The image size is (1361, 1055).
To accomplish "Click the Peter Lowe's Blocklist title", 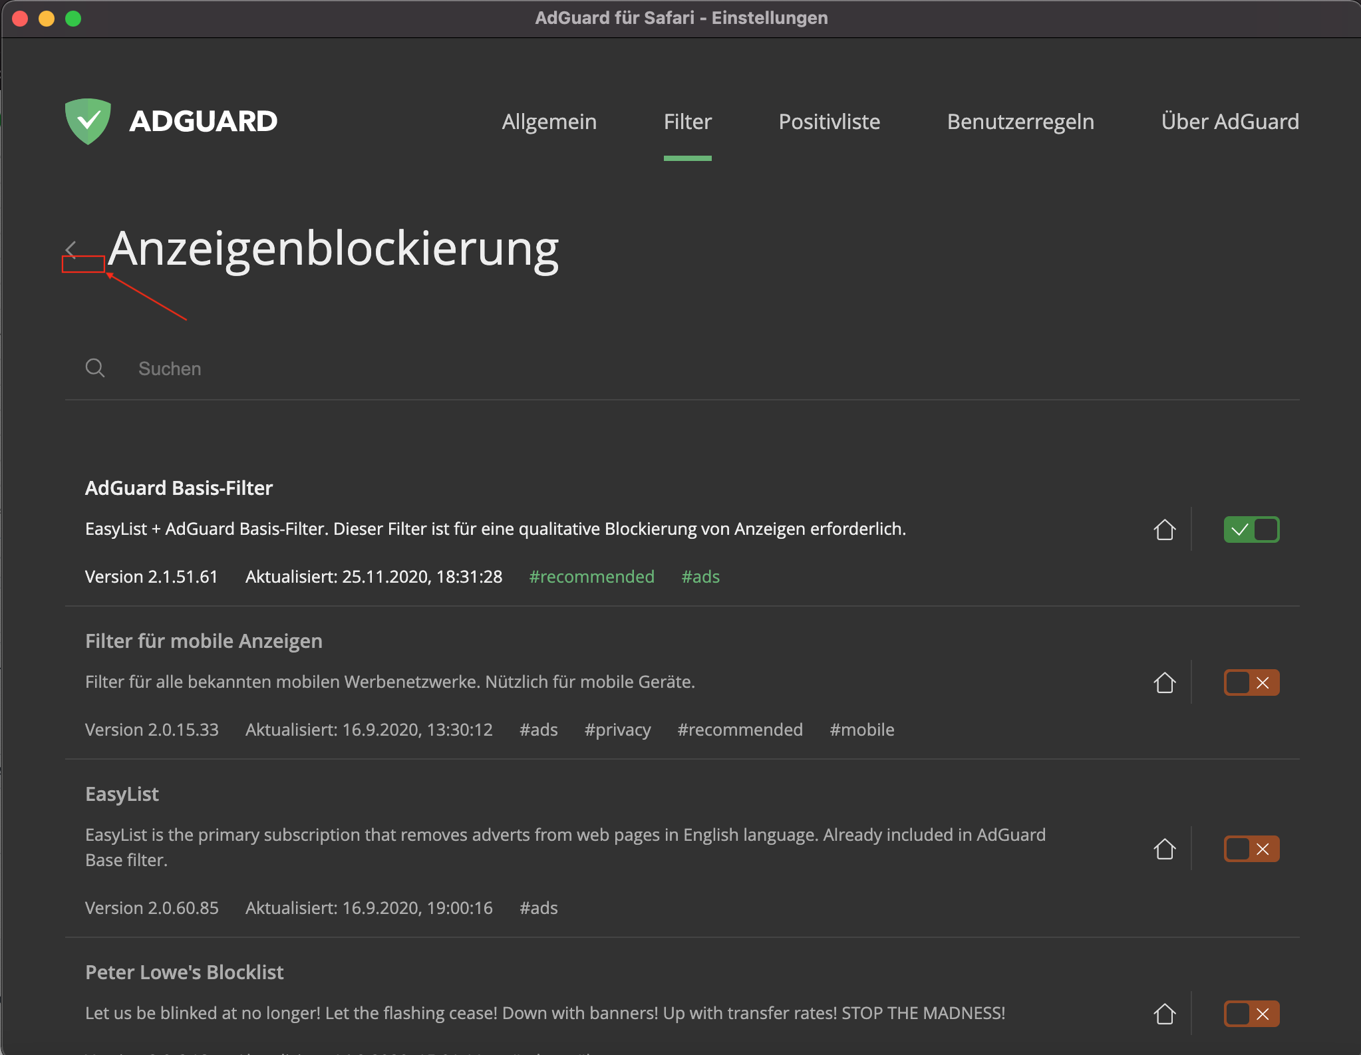I will coord(184,973).
